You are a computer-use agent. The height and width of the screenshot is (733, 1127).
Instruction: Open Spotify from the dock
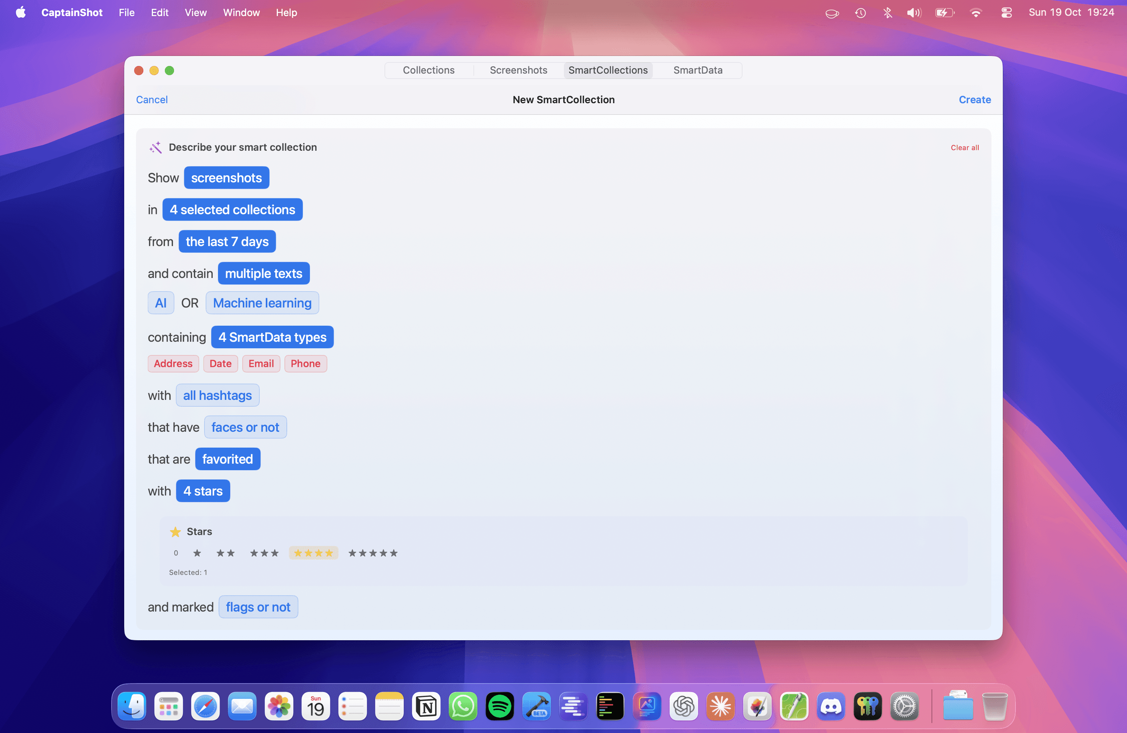(499, 707)
